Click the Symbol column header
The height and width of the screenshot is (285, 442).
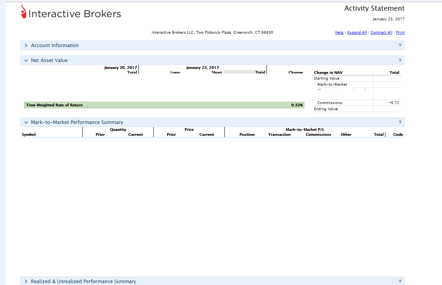29,134
